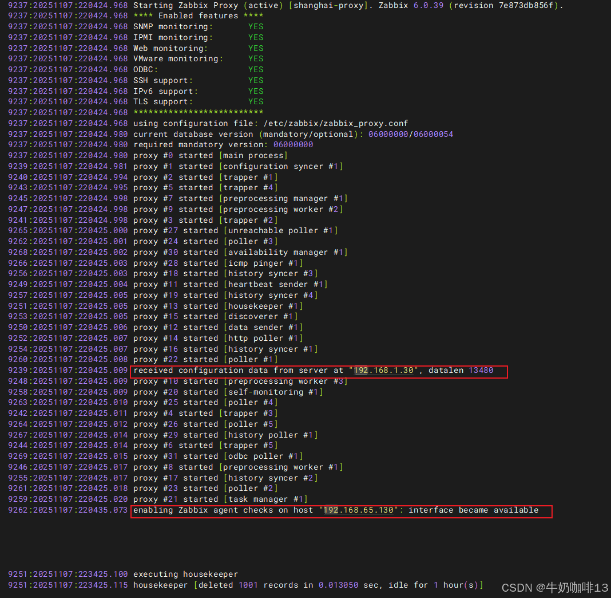Click the 'Web monitoring: YES' line

click(136, 48)
